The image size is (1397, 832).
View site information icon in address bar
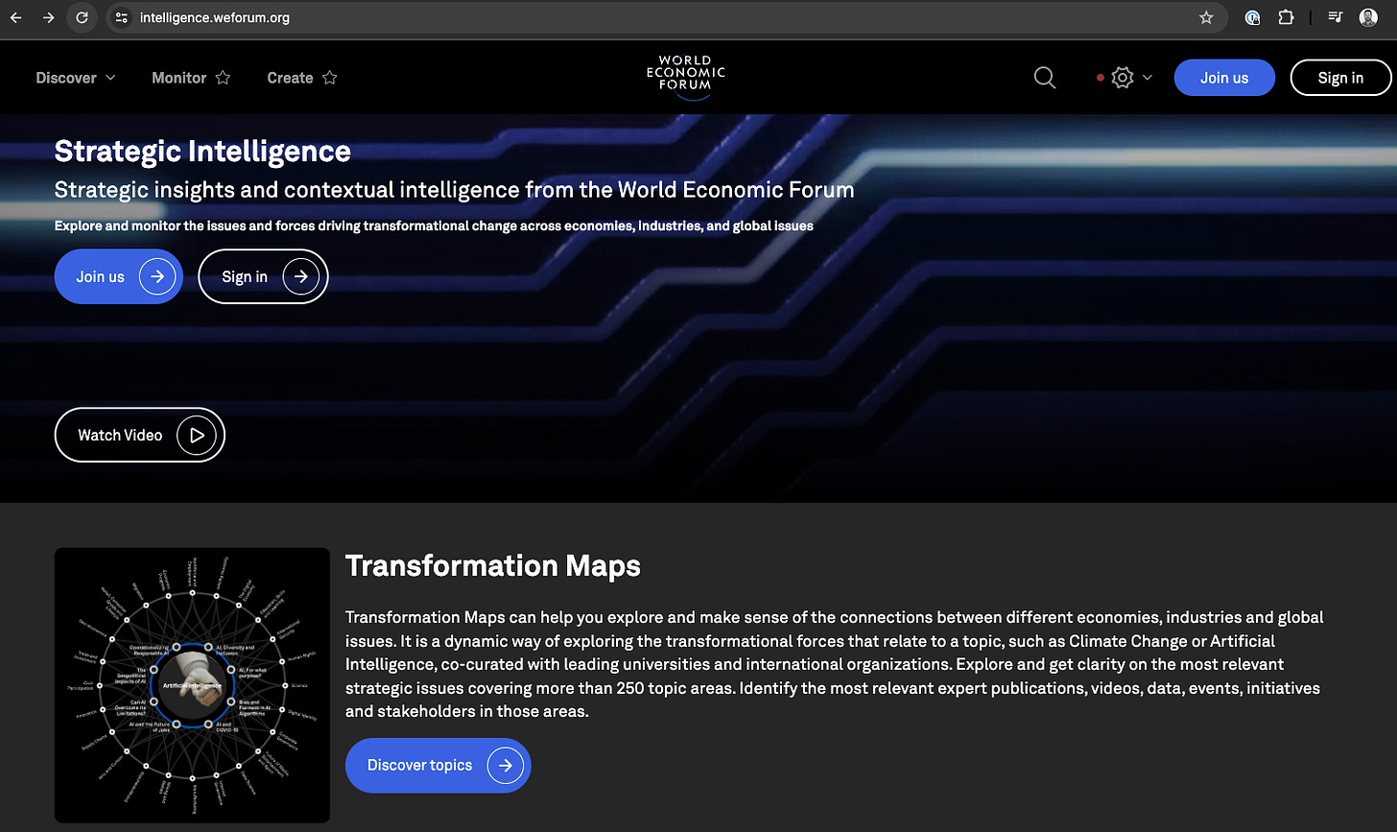121,17
